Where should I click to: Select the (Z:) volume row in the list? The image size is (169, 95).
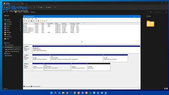[51, 26]
